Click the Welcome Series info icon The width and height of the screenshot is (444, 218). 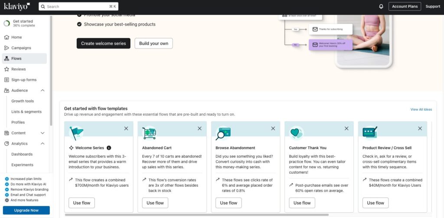click(x=109, y=148)
